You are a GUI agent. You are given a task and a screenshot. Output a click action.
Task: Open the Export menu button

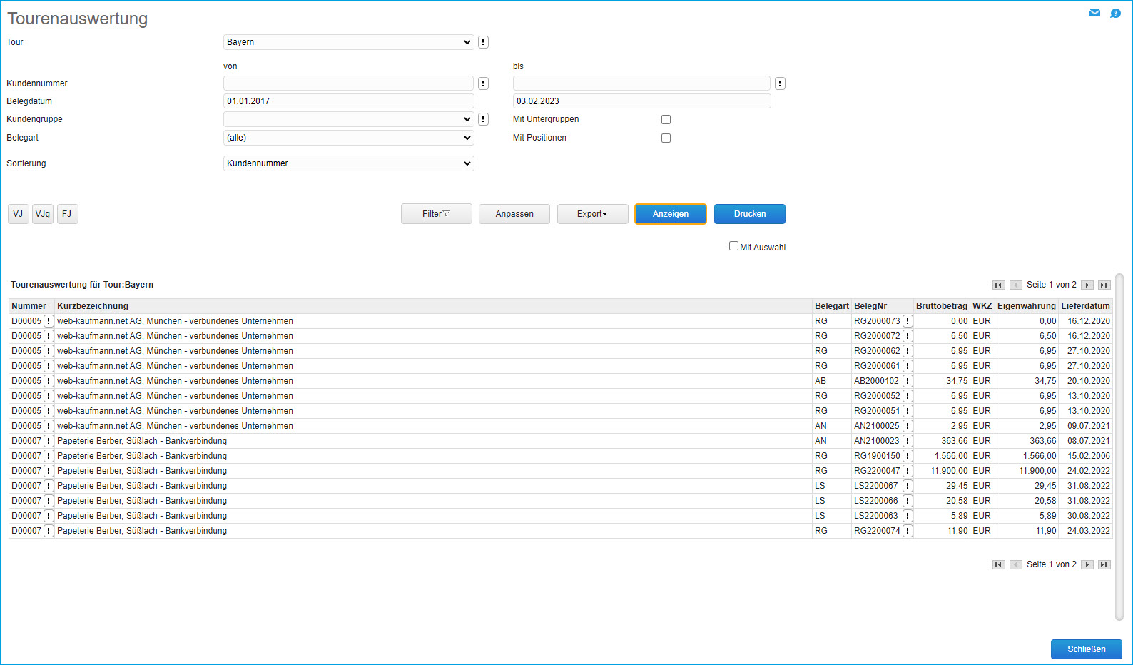592,214
